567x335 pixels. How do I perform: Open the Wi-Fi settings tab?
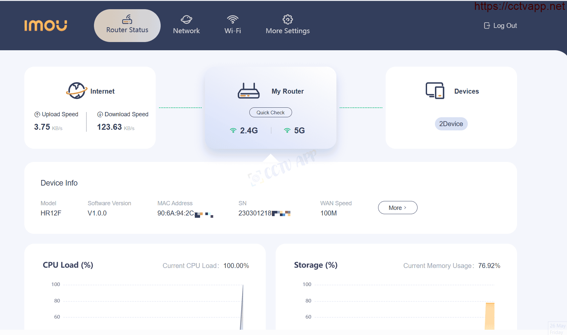(x=233, y=25)
